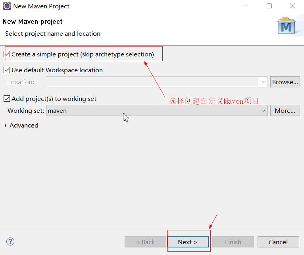Expand the Advanced section
Image resolution: width=304 pixels, height=255 pixels.
point(6,126)
